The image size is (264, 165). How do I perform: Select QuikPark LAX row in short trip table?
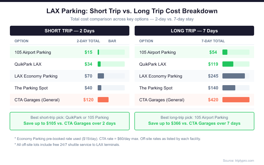pyautogui.click(x=28, y=64)
